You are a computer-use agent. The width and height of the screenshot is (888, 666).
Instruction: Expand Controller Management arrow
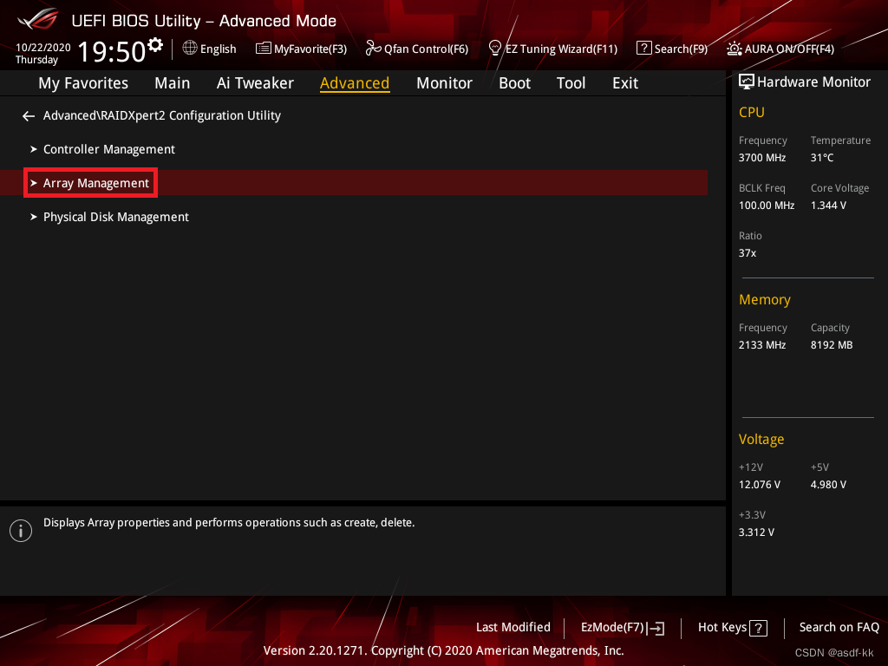point(34,149)
